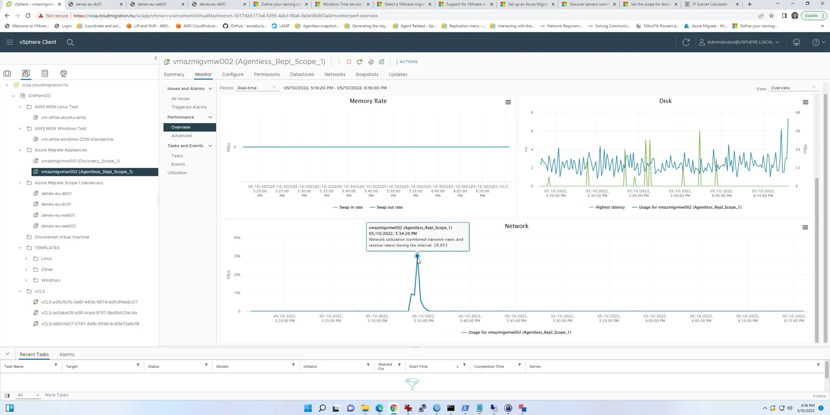The width and height of the screenshot is (830, 415).
Task: Select the Network chart peak data point
Action: [x=417, y=256]
